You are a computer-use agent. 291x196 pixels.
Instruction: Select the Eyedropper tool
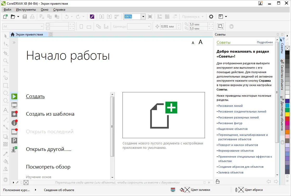[5, 154]
